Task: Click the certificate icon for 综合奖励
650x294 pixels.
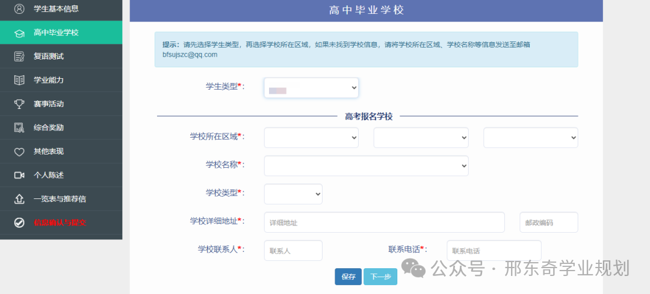Action: pyautogui.click(x=19, y=127)
